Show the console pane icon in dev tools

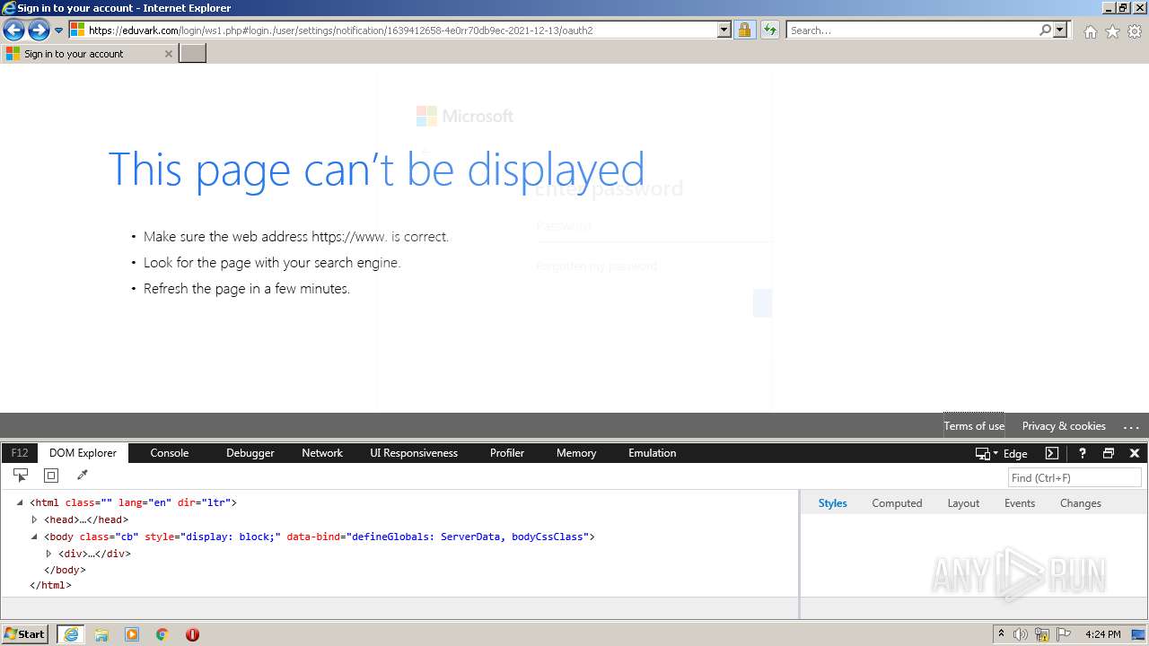point(1052,453)
